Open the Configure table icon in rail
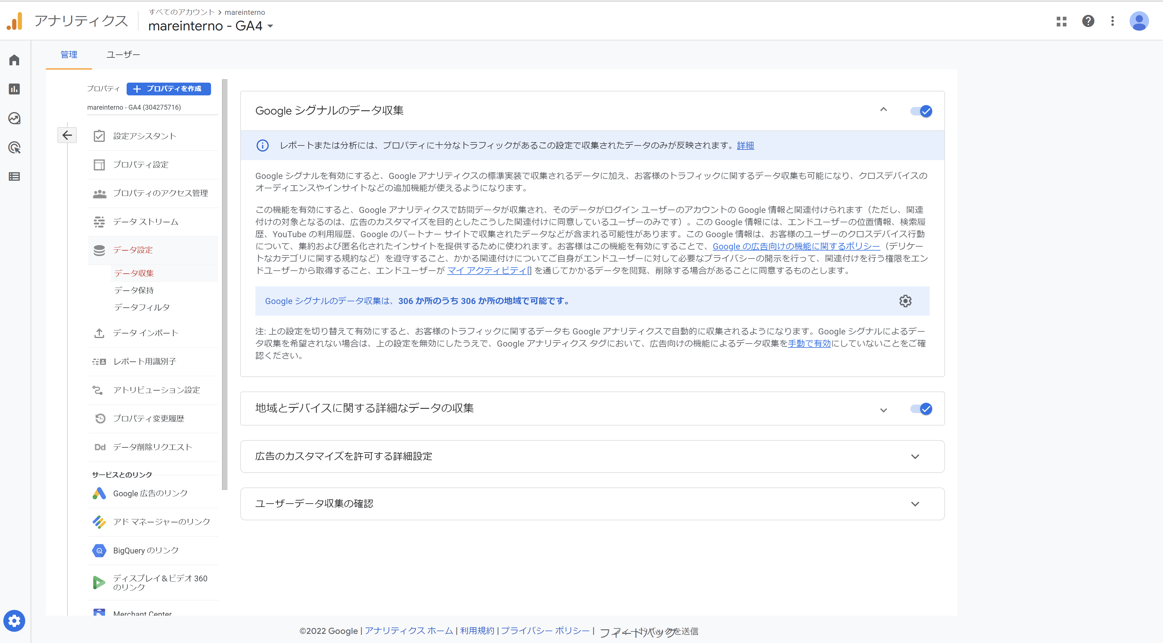The width and height of the screenshot is (1163, 643). (15, 176)
